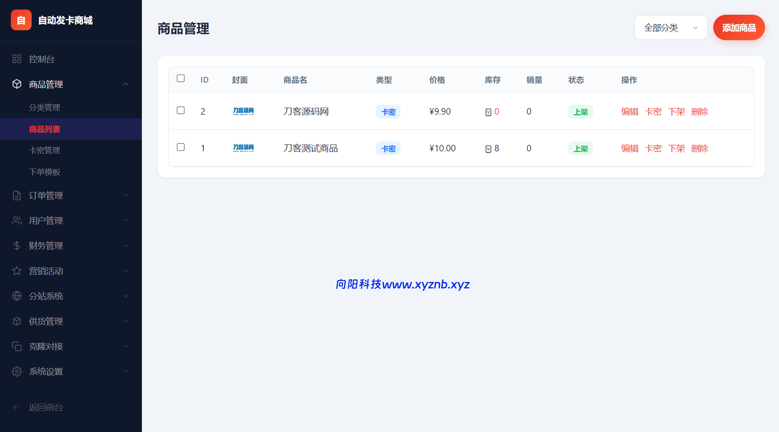The height and width of the screenshot is (432, 779).
Task: Open 财务管理 via the dollar icon
Action: point(17,246)
